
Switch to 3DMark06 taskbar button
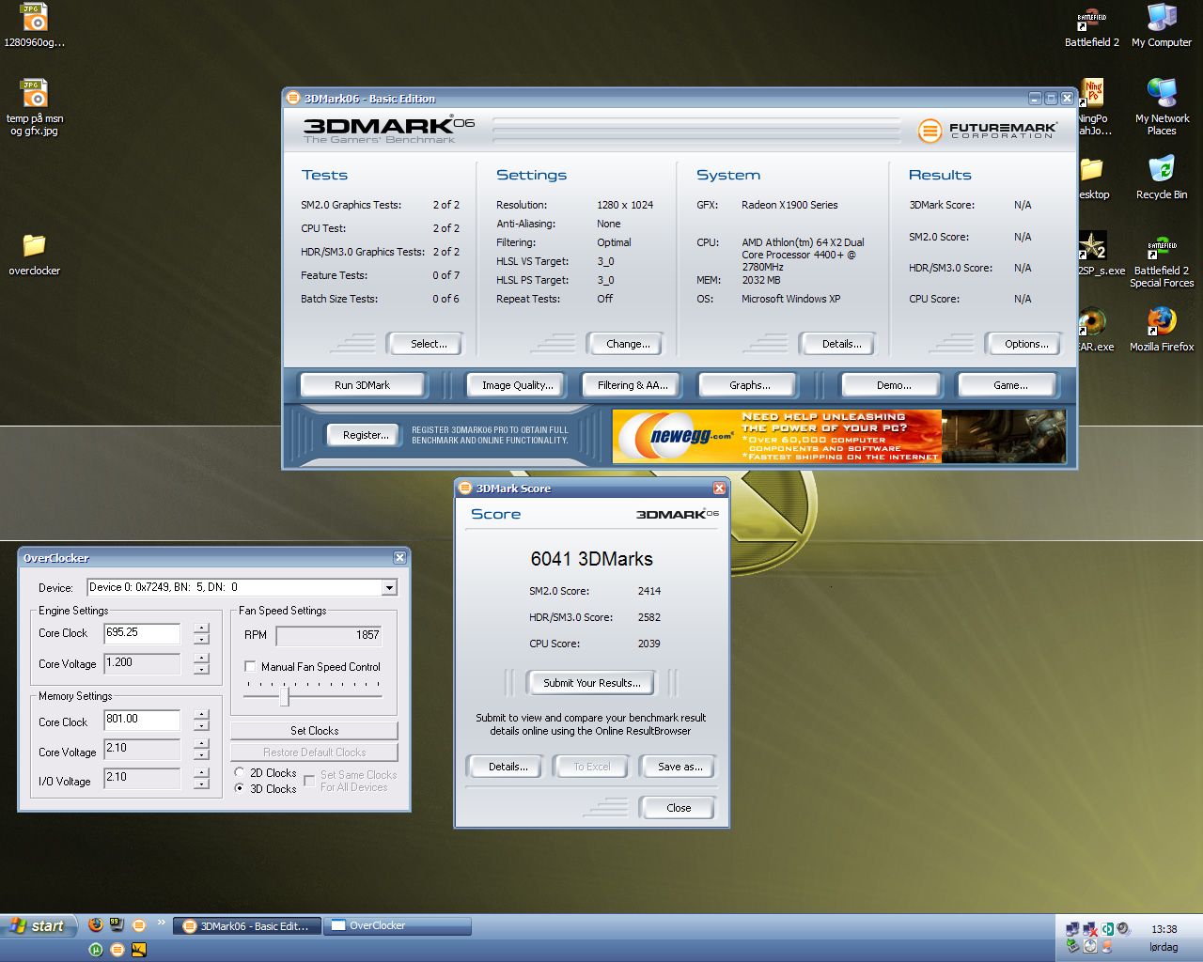click(x=248, y=926)
